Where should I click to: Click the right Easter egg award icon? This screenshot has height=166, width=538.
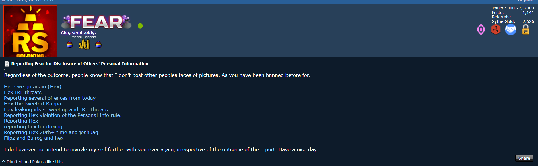(98, 44)
